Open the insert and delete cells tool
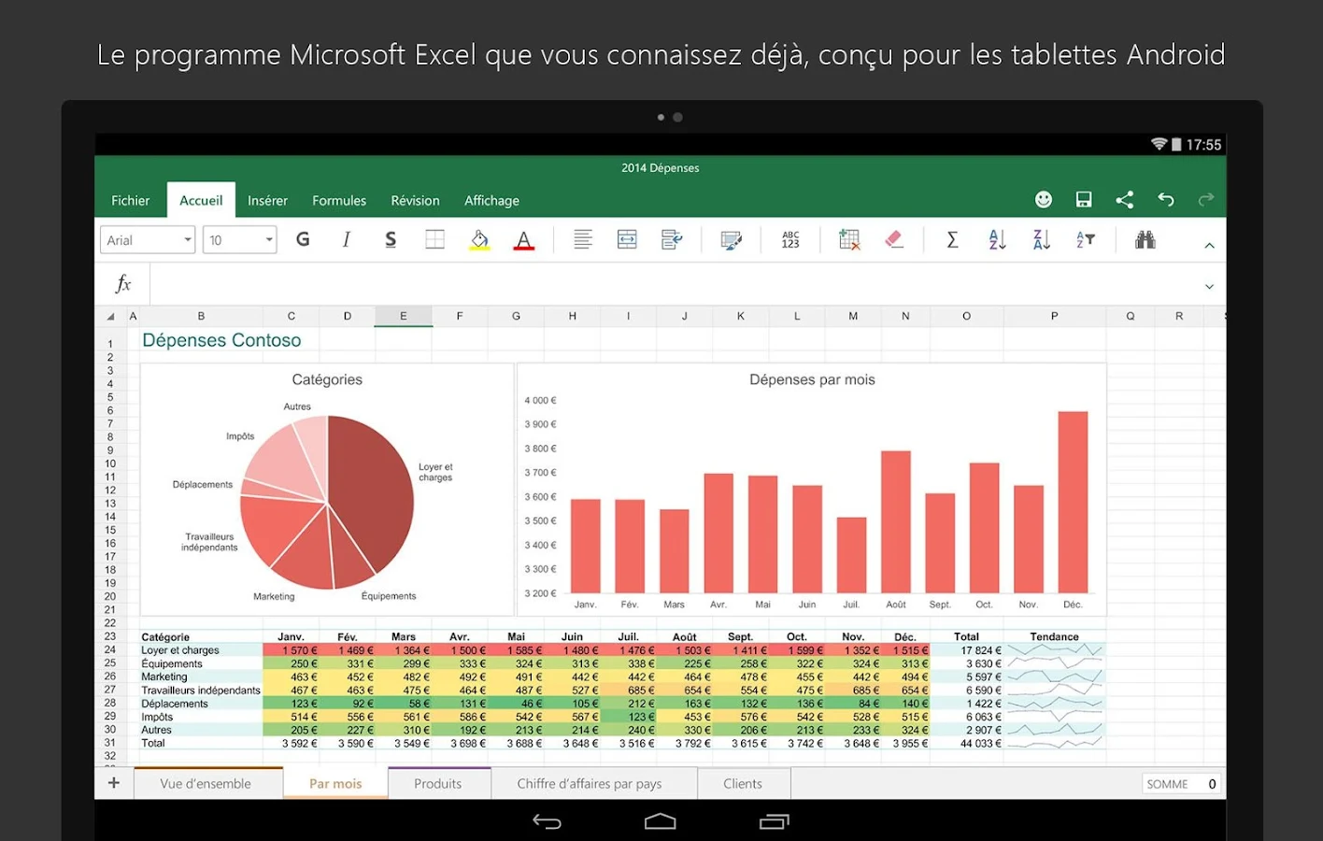Image resolution: width=1323 pixels, height=841 pixels. (x=849, y=239)
